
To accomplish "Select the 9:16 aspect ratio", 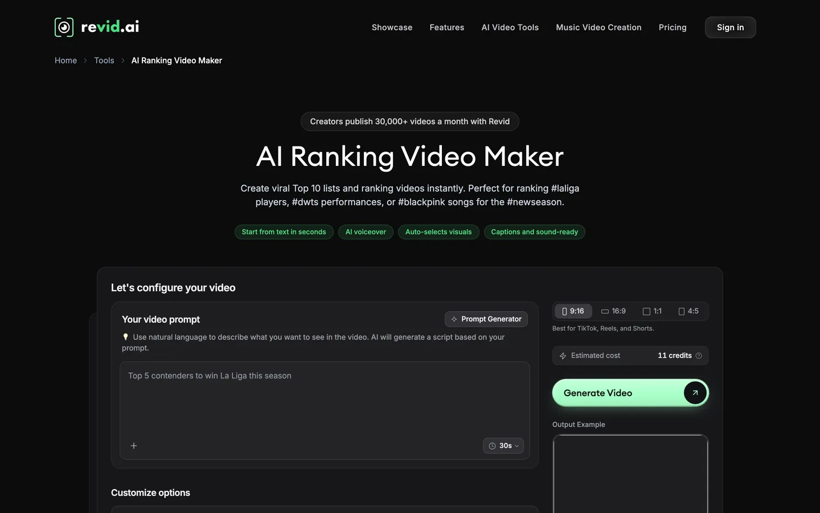I will (x=573, y=311).
